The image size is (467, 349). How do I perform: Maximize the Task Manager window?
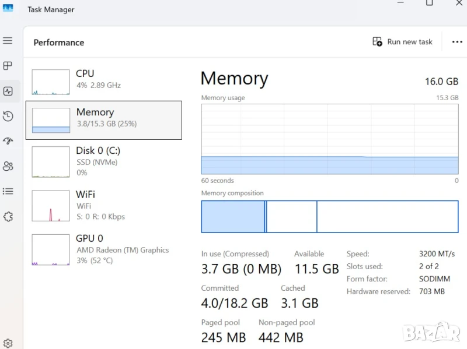pos(429,3)
